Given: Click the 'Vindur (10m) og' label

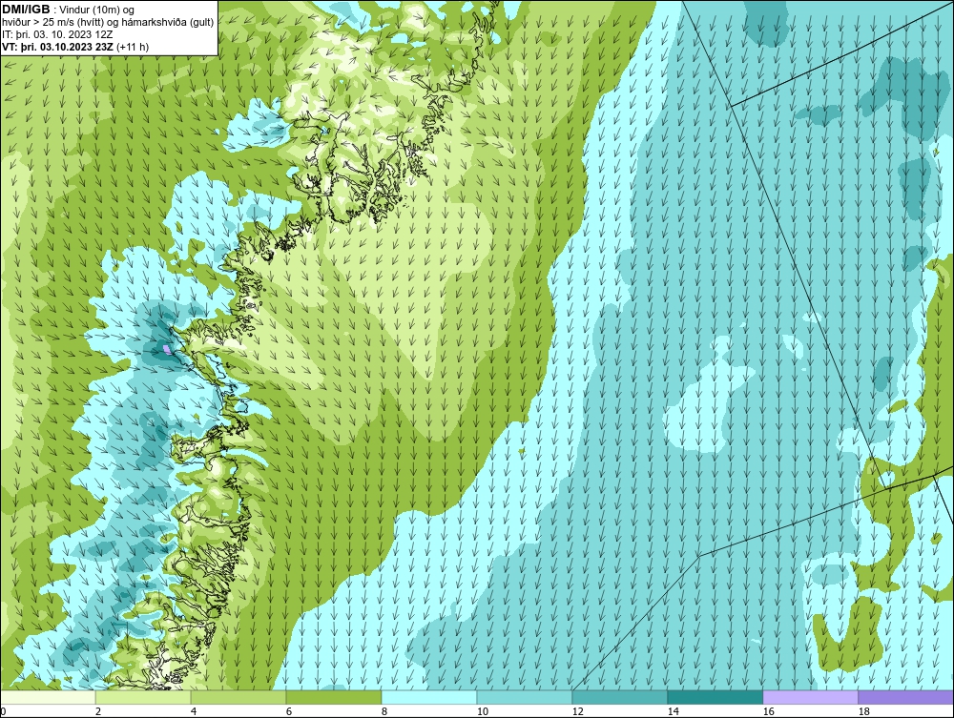Looking at the screenshot, I should [x=96, y=10].
